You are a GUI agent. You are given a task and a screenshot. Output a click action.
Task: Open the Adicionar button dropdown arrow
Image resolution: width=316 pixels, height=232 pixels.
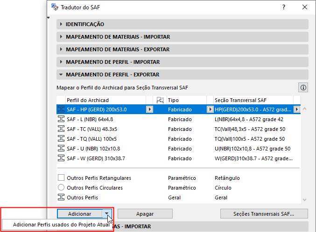(x=107, y=213)
